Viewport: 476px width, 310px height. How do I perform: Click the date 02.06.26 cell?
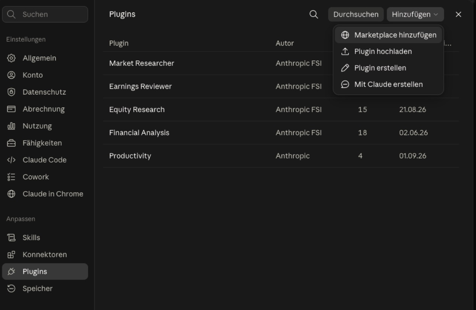pos(414,133)
